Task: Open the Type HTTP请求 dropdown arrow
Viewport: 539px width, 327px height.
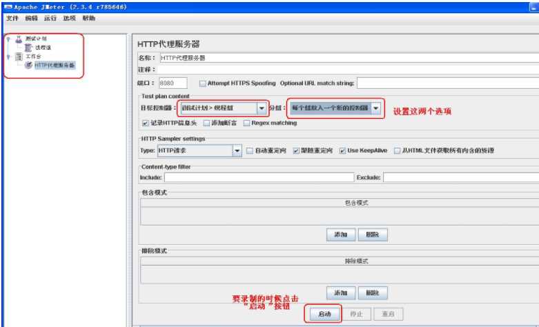Action: point(237,151)
